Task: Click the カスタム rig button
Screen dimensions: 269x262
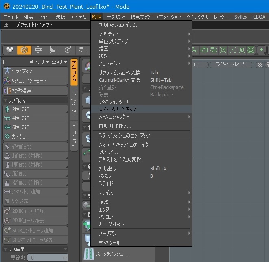Action: pyautogui.click(x=35, y=136)
